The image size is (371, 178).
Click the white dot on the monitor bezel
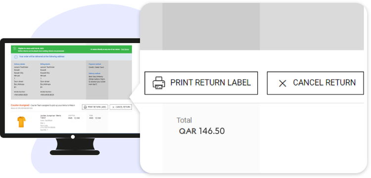point(73,136)
